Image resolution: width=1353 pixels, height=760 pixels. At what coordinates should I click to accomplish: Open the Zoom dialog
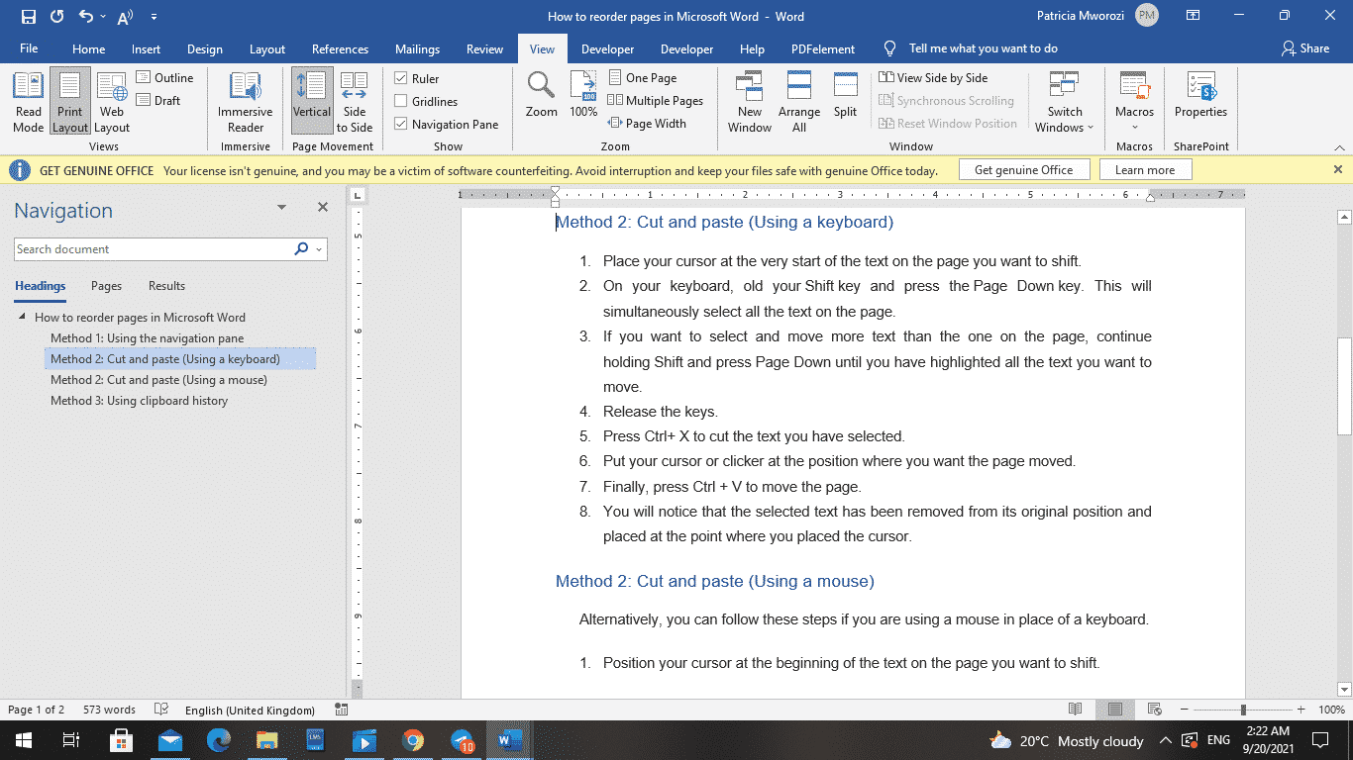541,96
